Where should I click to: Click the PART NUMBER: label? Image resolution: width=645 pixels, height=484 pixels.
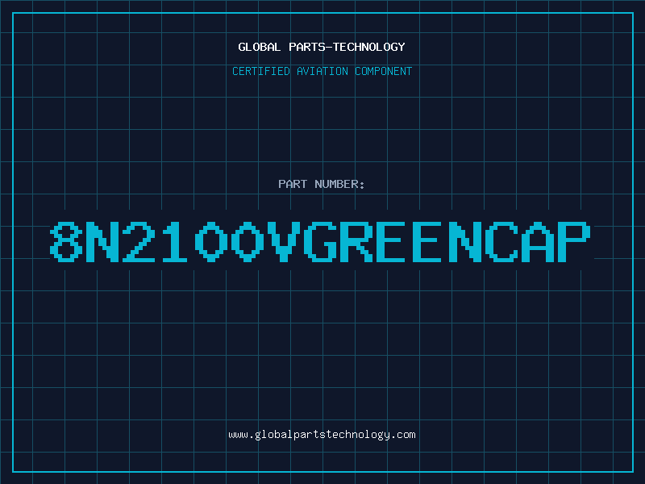point(322,184)
